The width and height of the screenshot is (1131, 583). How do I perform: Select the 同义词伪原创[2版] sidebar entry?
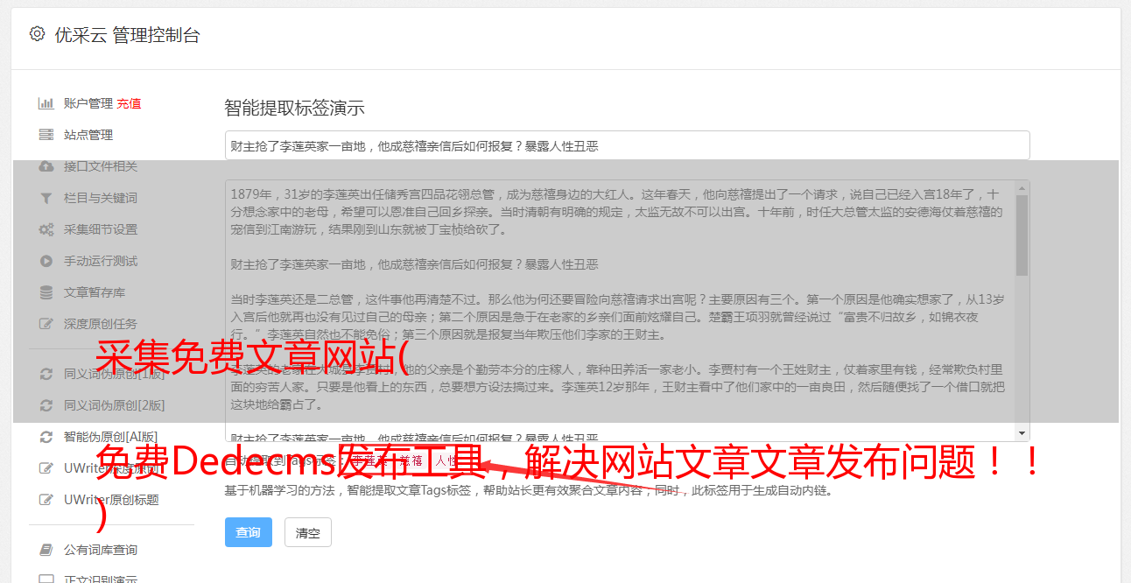(114, 405)
